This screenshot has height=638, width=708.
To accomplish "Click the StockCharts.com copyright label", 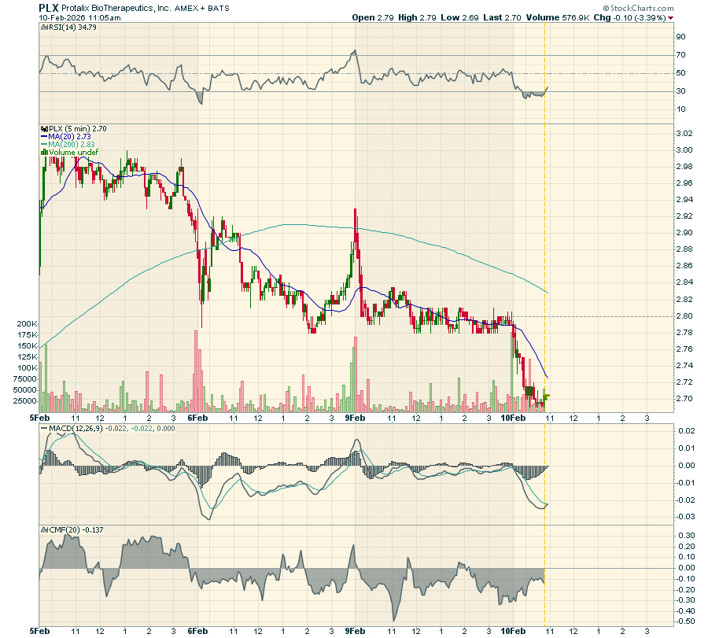I will [639, 8].
